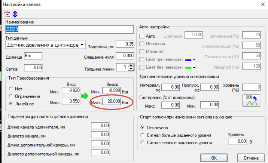Click the Вход Макс. field showing 3.550
The image size is (268, 163).
coord(71,101)
